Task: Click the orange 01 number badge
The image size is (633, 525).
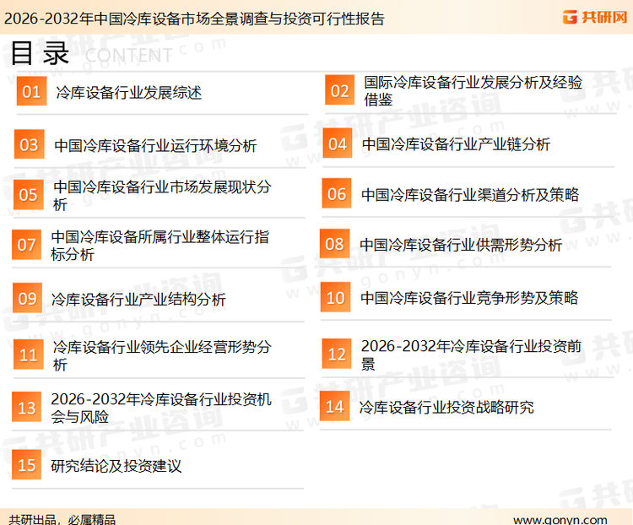Action: (31, 91)
